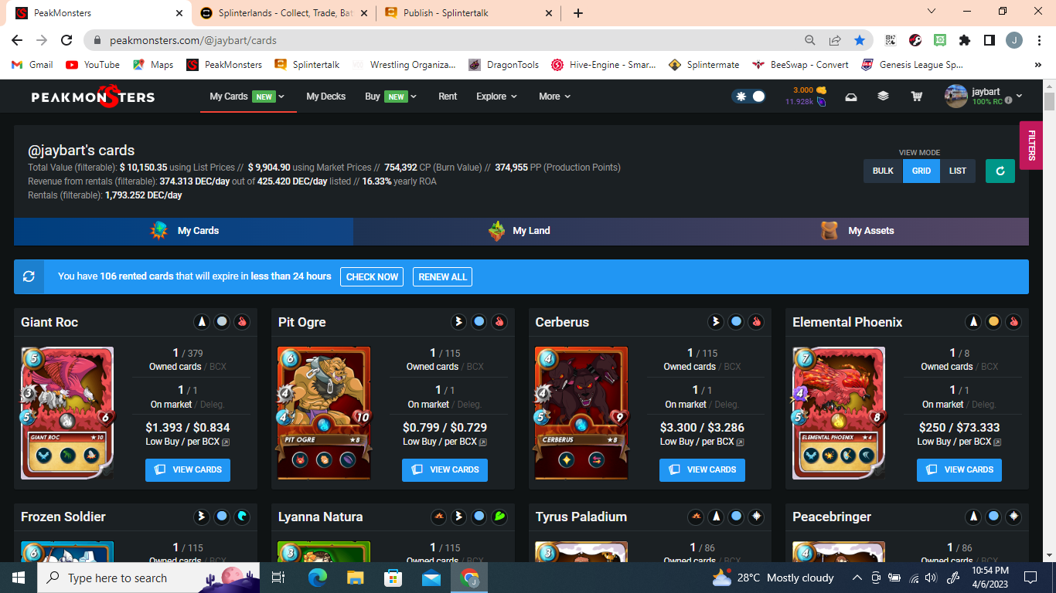Expand the Buy nav dropdown
This screenshot has width=1056, height=593.
coord(390,97)
